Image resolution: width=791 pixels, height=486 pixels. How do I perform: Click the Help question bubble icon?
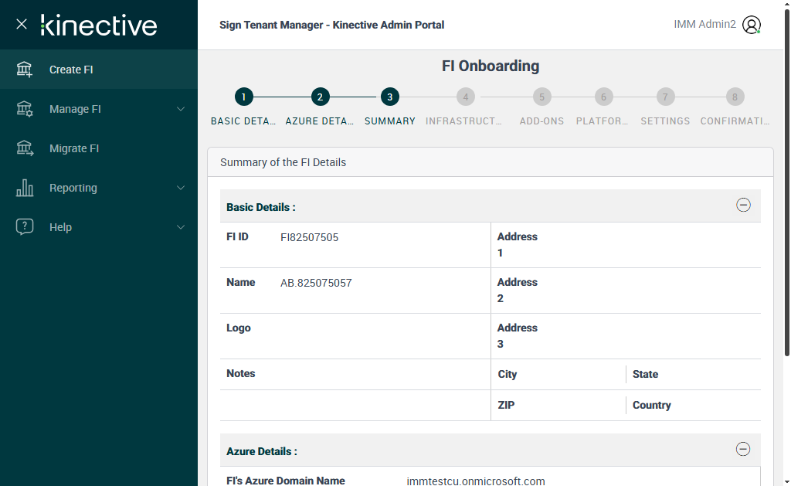[x=25, y=227]
